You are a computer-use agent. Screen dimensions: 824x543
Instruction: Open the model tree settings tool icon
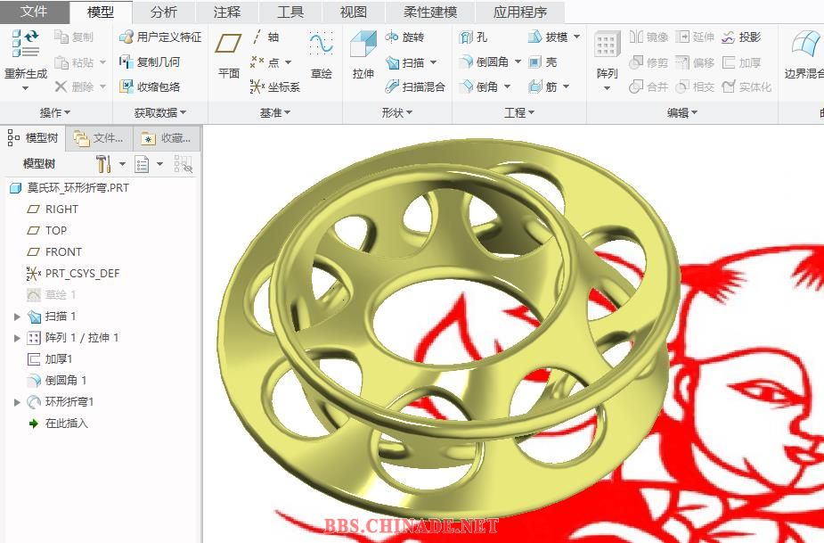(103, 164)
